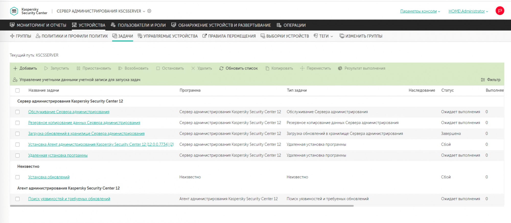
Task: Click the user key icon for account management
Action: (15, 80)
